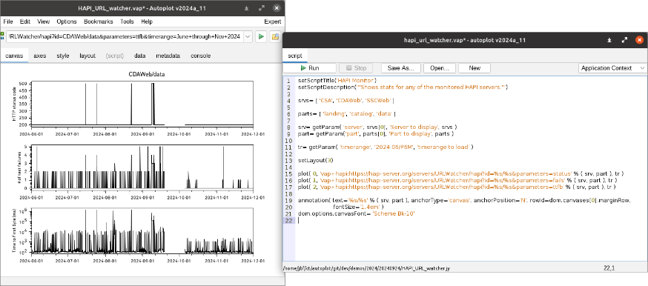The width and height of the screenshot is (648, 286).
Task: Select the script tab in editor window
Action: pos(295,56)
